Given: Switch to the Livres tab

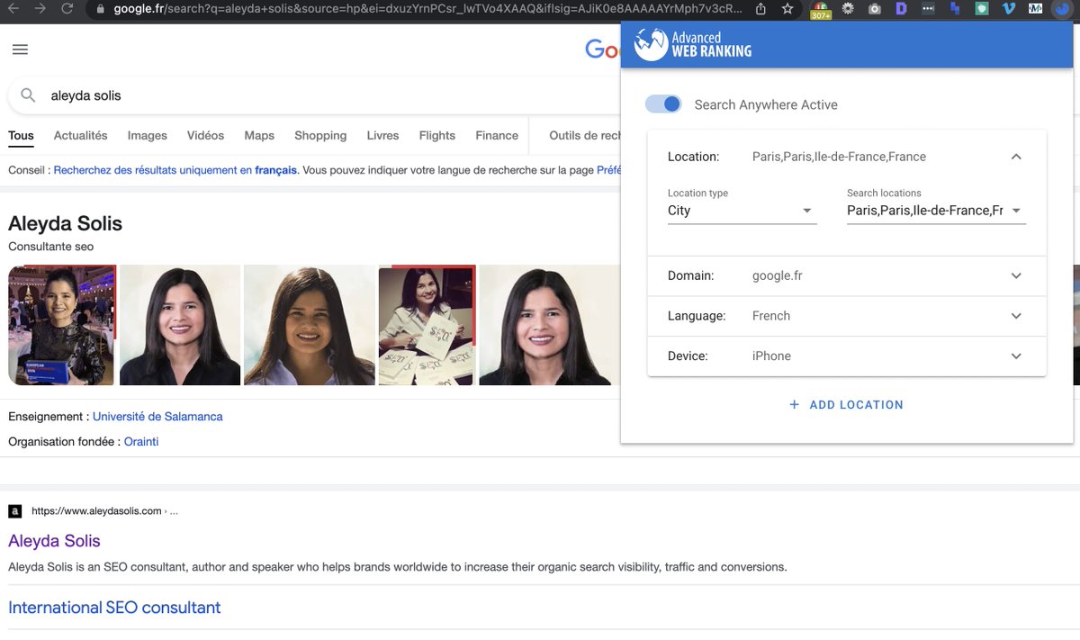Looking at the screenshot, I should pyautogui.click(x=382, y=136).
